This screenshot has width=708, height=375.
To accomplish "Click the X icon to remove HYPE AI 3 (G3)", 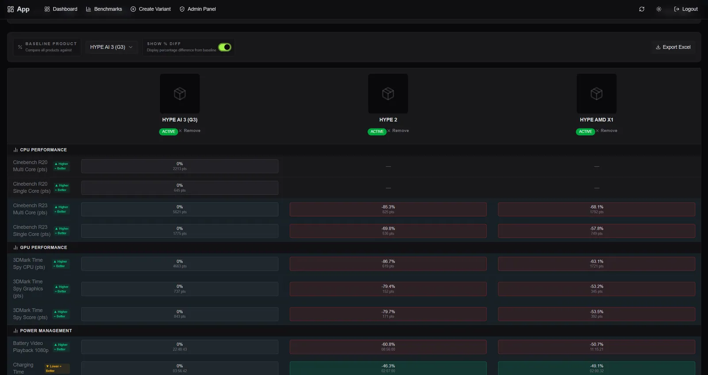I will pyautogui.click(x=181, y=131).
